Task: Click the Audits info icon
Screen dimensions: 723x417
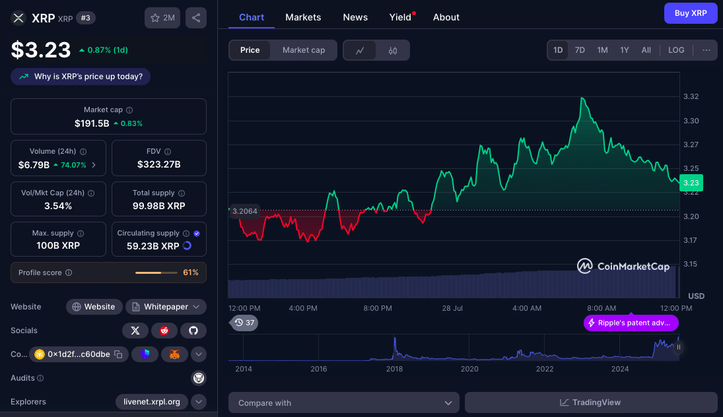Action: (x=40, y=378)
